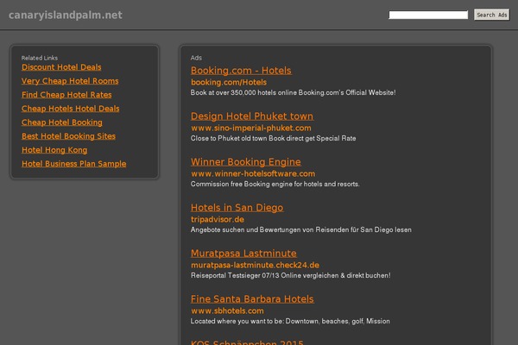
Task: Open Cheap Hotels Hotel Deals link
Action: tap(71, 109)
